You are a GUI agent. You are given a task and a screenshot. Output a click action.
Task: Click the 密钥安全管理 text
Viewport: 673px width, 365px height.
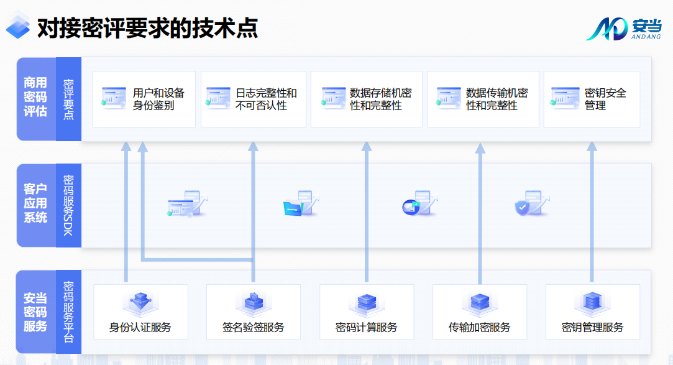coord(605,99)
